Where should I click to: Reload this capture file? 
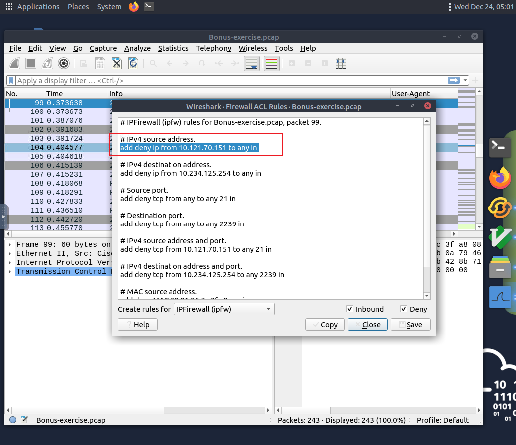tap(133, 63)
